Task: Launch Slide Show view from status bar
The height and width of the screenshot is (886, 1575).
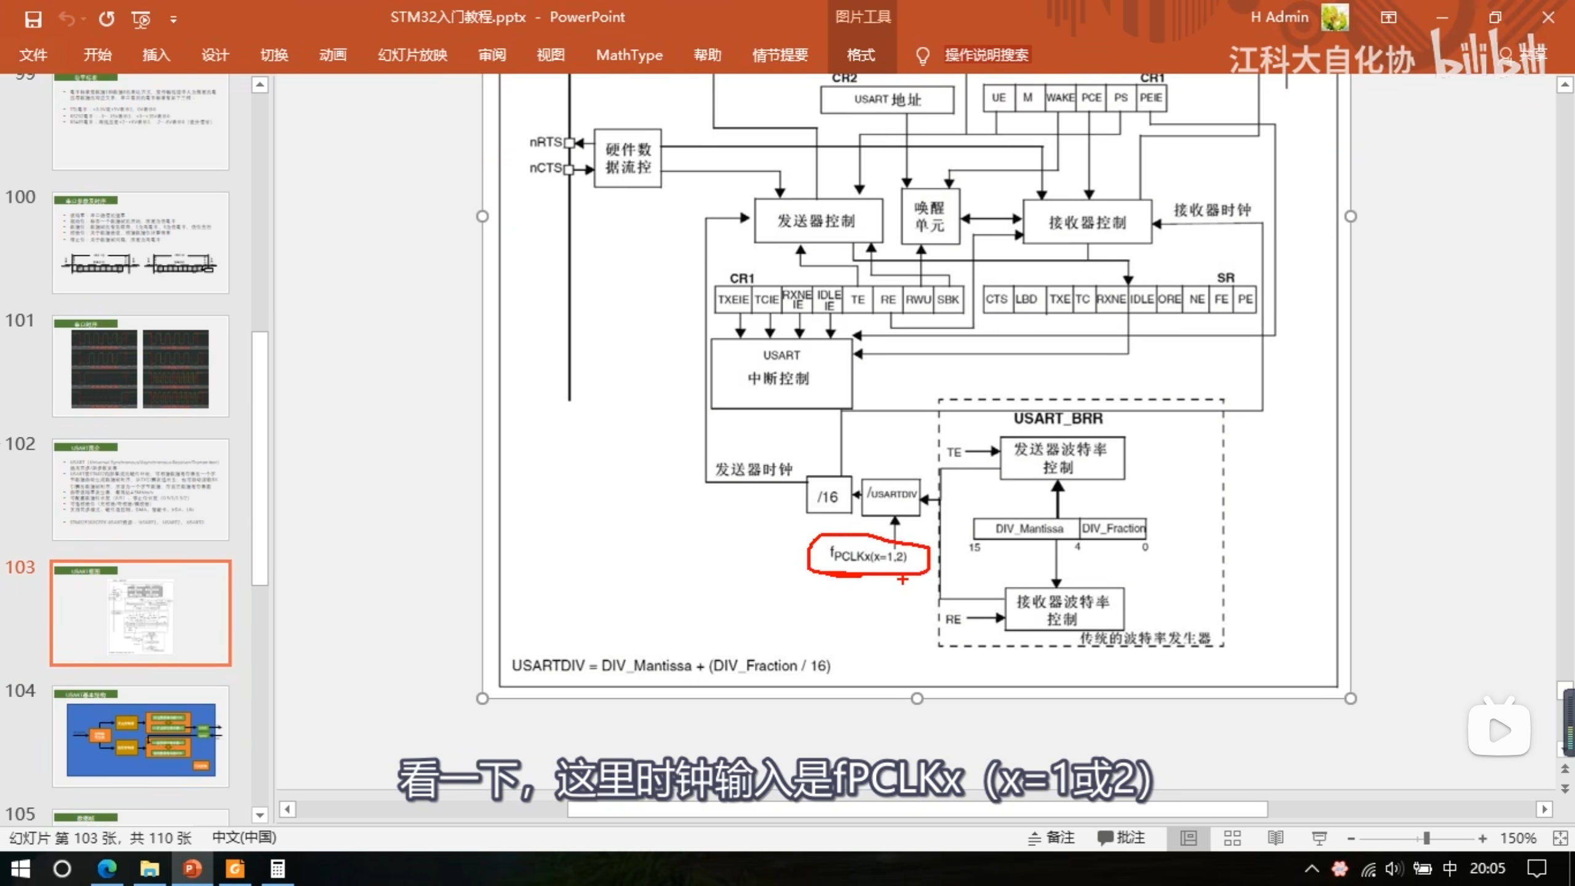Action: point(1319,838)
